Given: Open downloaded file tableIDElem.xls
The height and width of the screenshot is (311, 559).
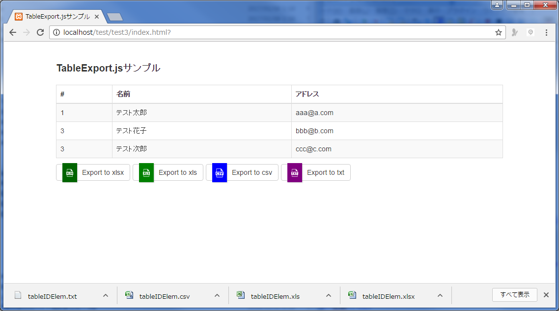Looking at the screenshot, I should [275, 296].
